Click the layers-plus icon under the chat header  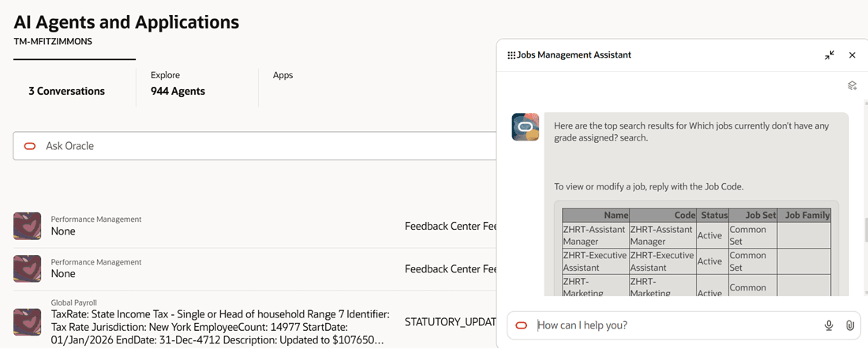pos(852,85)
